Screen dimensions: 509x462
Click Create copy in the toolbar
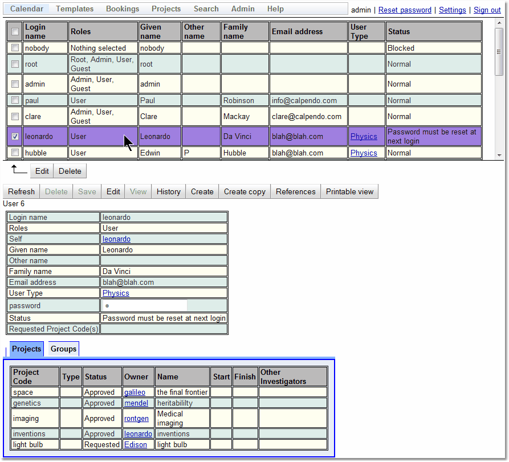point(245,191)
